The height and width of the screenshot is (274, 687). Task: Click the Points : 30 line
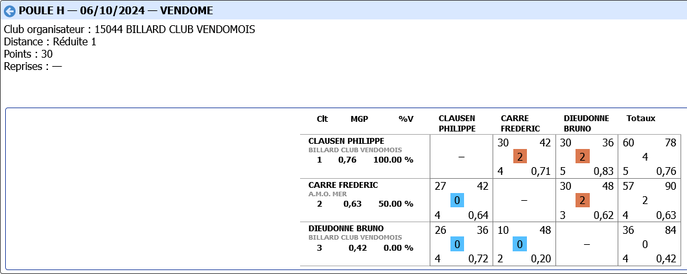coord(29,54)
